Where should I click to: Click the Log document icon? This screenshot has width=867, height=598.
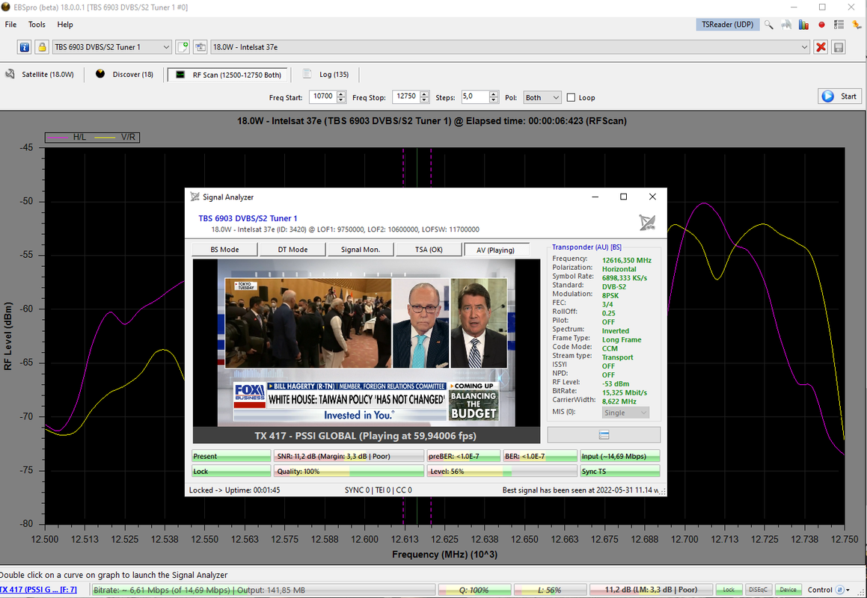tap(307, 74)
